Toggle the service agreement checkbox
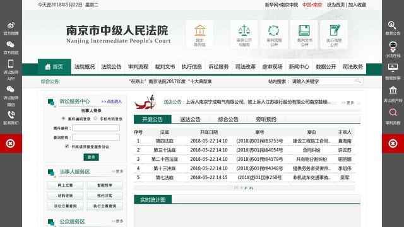Image resolution: width=404 pixels, height=227 pixels. coord(67,146)
